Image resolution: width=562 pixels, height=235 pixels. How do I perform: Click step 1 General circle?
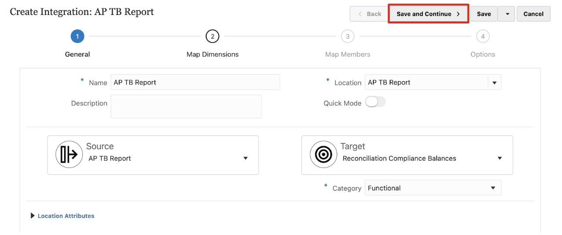click(x=77, y=36)
